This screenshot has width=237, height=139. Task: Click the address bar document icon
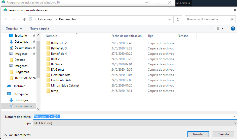31,19
